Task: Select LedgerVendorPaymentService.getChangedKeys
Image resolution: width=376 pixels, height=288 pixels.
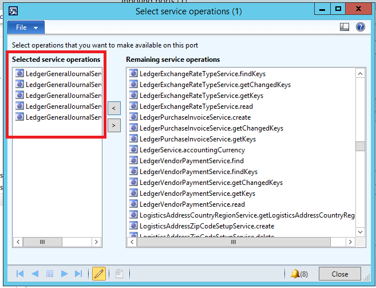Action: (x=211, y=183)
